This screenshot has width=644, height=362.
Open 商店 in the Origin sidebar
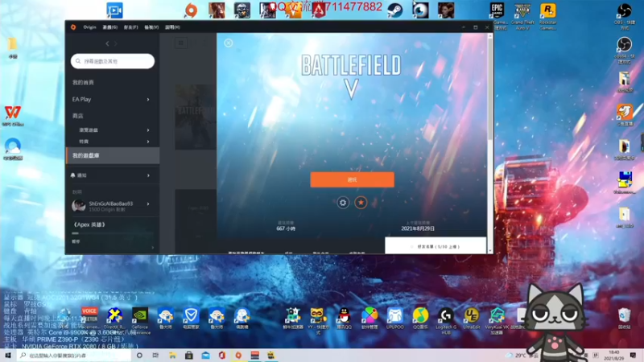[x=77, y=116]
